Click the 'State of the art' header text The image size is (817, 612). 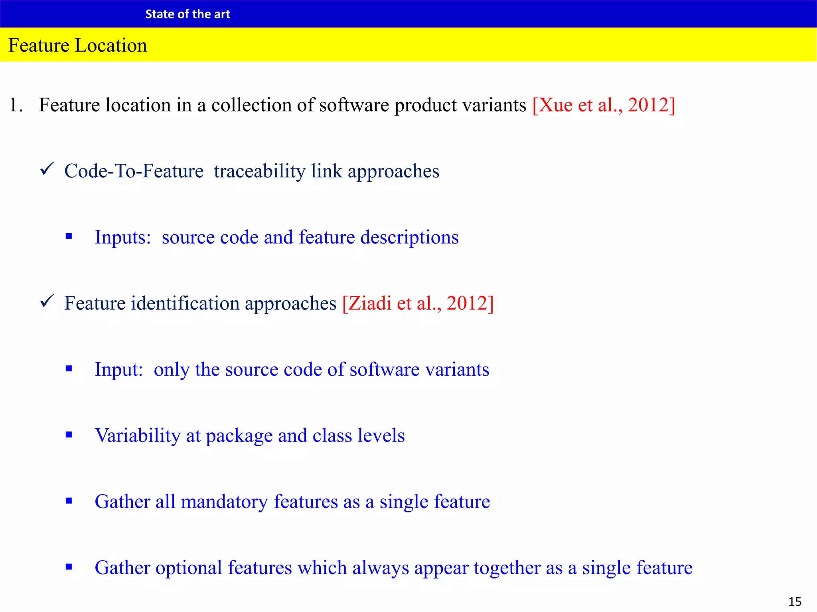point(187,14)
